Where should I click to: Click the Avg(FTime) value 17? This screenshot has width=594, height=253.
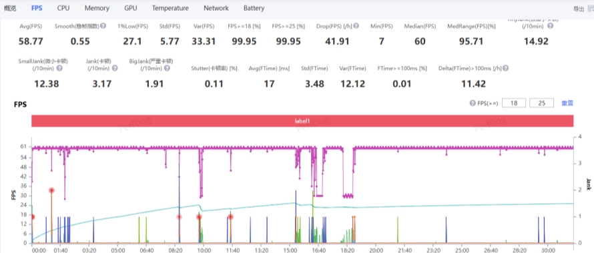pyautogui.click(x=269, y=84)
